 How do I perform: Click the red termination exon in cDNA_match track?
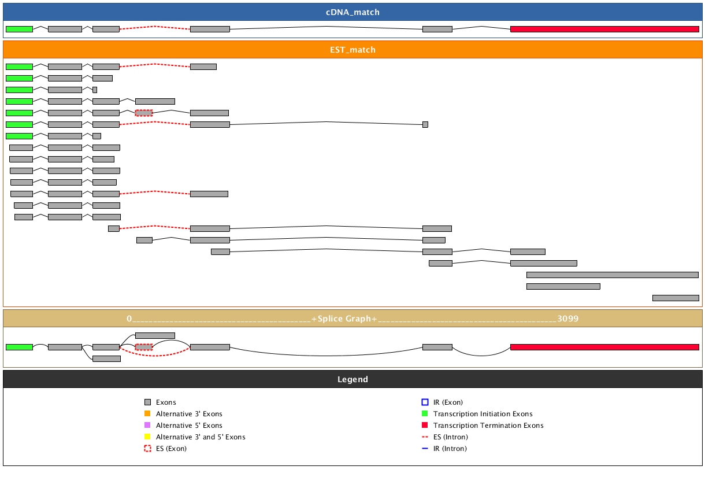(604, 29)
